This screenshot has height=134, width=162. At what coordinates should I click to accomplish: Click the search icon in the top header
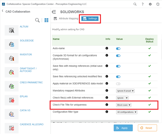[135, 4]
